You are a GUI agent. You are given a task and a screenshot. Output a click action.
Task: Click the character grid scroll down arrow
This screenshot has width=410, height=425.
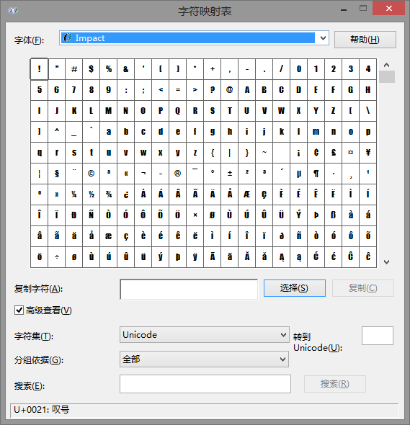tap(387, 261)
